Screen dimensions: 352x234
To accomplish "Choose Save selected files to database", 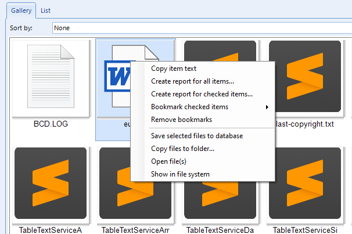I will point(196,136).
